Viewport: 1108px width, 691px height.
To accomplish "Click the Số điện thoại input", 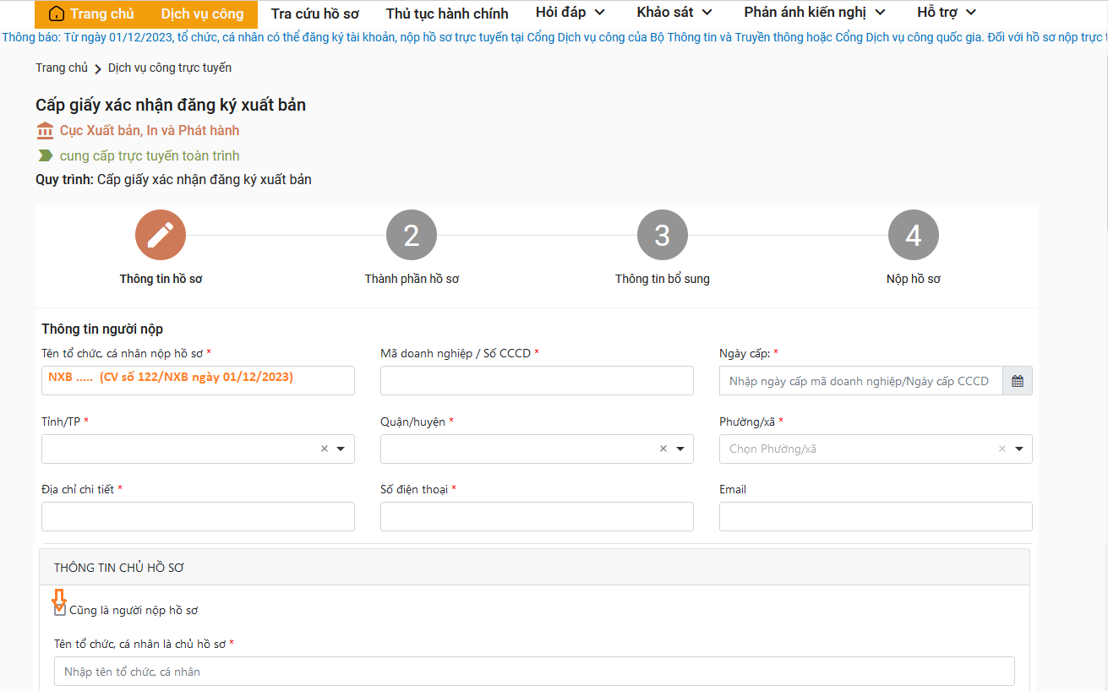I will (x=537, y=516).
